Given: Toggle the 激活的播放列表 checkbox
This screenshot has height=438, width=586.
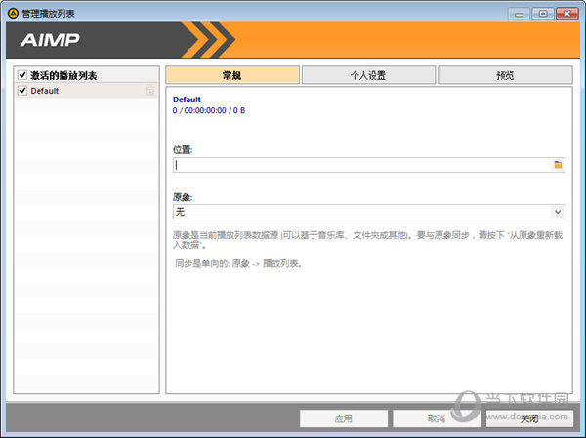Looking at the screenshot, I should click(22, 75).
